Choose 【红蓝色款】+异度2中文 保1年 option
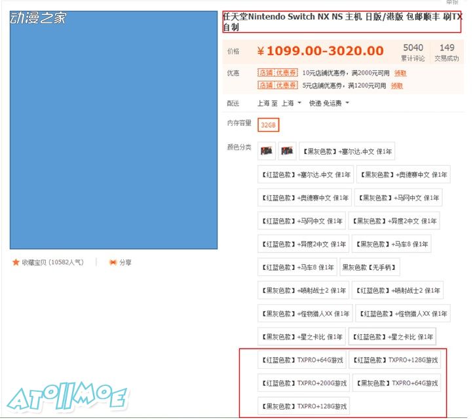This screenshot has width=475, height=420. (x=303, y=244)
